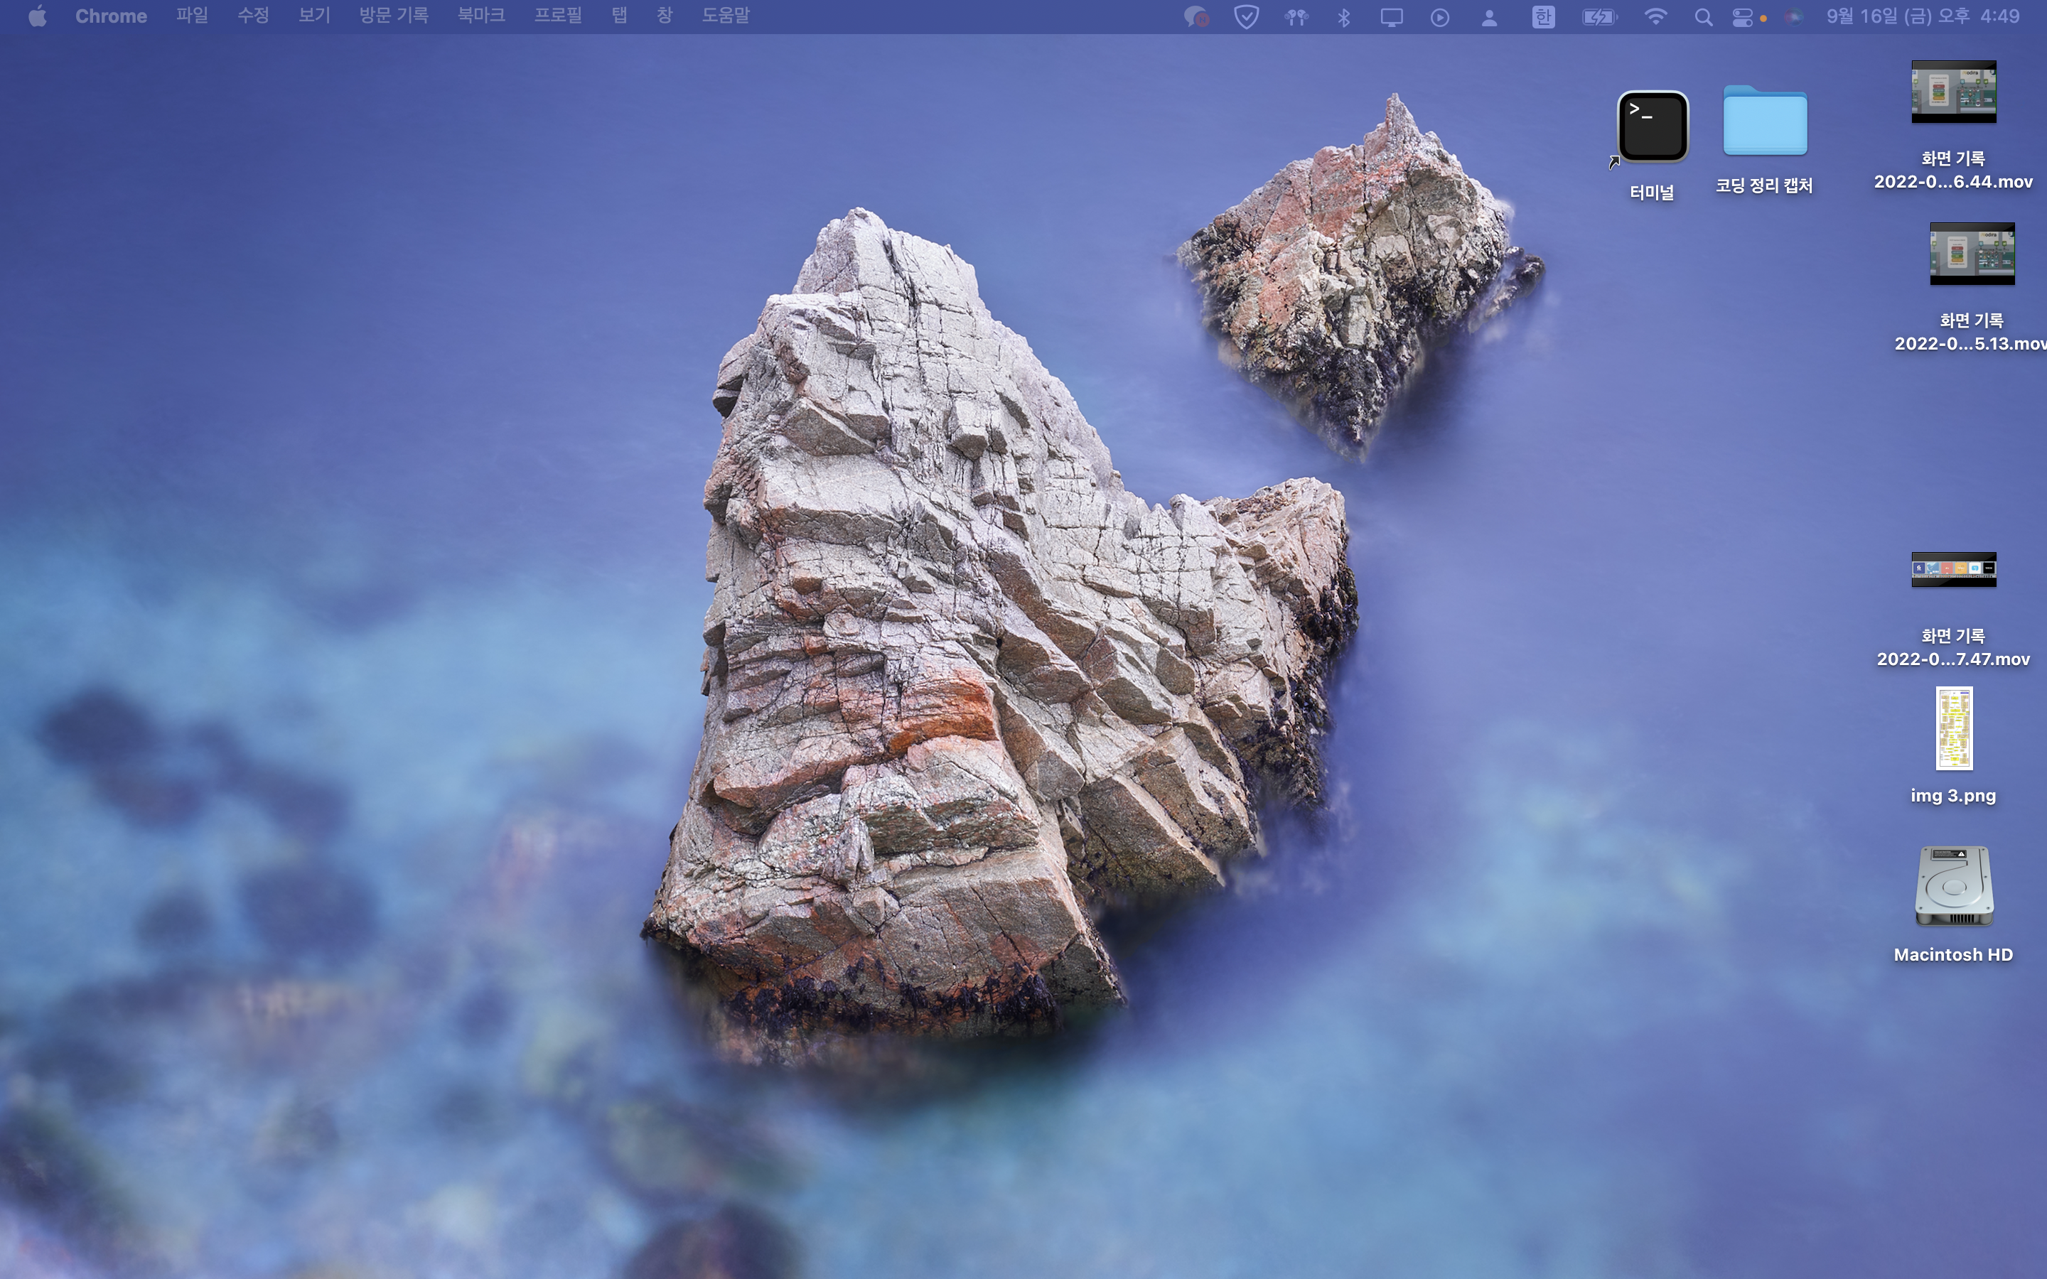This screenshot has width=2047, height=1279.
Task: Open the 북마크 menu
Action: click(480, 15)
